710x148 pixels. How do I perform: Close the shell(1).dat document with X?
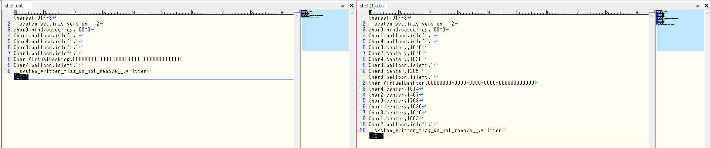coord(706,6)
